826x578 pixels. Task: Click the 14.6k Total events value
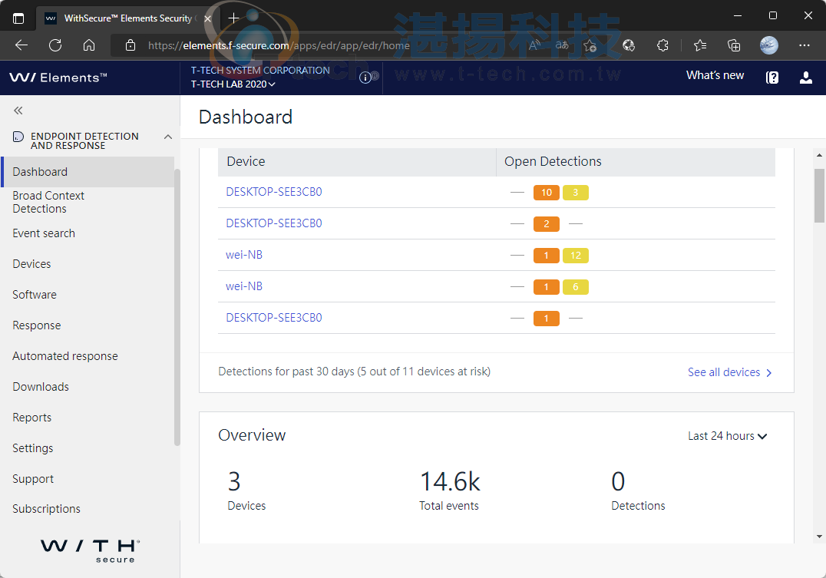point(450,481)
